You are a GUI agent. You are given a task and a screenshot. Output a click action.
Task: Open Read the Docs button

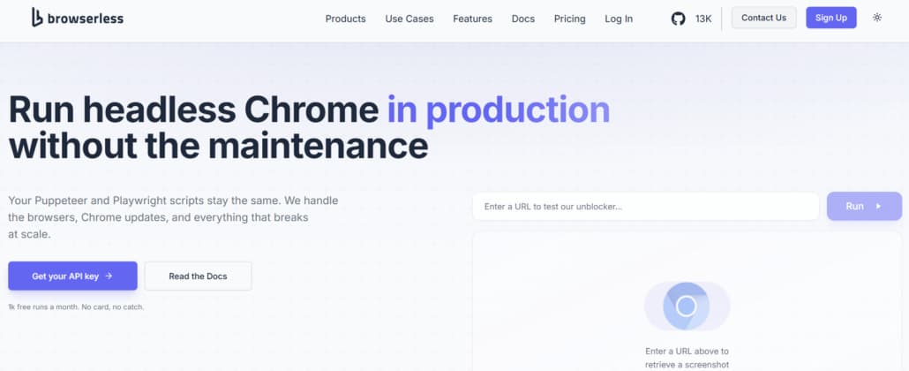[x=198, y=276]
